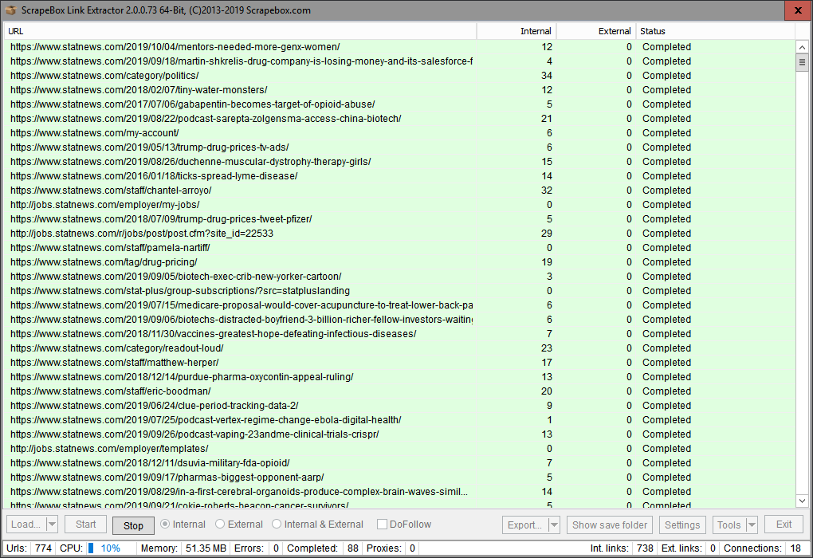Viewport: 813px width, 558px height.
Task: Select the dsuvia-military-fda-opioid URL row
Action: click(399, 463)
